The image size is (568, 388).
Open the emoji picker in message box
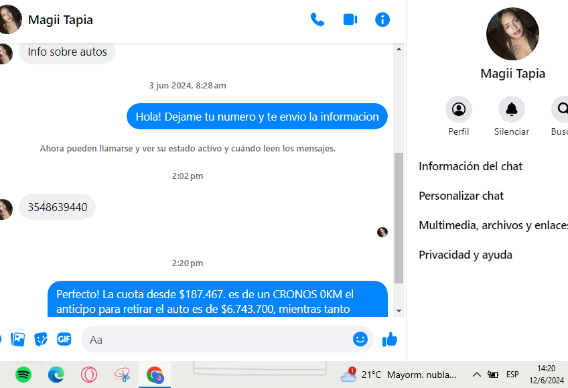tap(360, 339)
